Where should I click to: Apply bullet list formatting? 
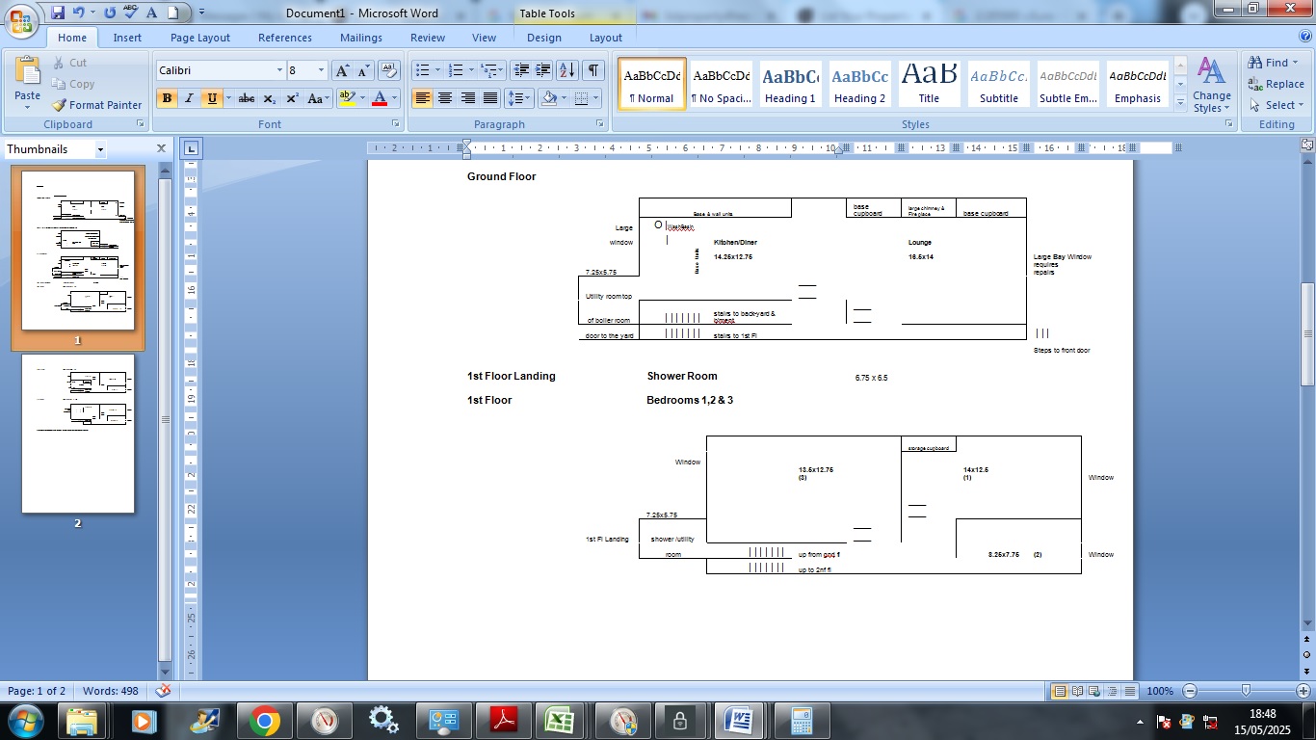(x=421, y=70)
